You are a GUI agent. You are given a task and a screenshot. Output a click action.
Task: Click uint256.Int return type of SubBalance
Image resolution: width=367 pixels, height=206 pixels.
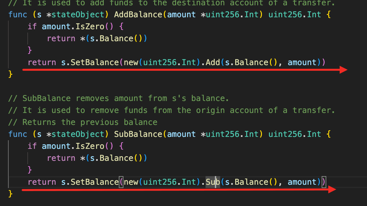295,134
